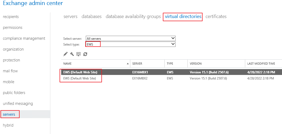Select servers in the left sidebar
This screenshot has height=134, width=282.
coord(9,114)
